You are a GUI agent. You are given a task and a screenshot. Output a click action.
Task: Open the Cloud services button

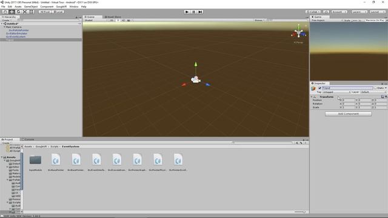(x=326, y=12)
